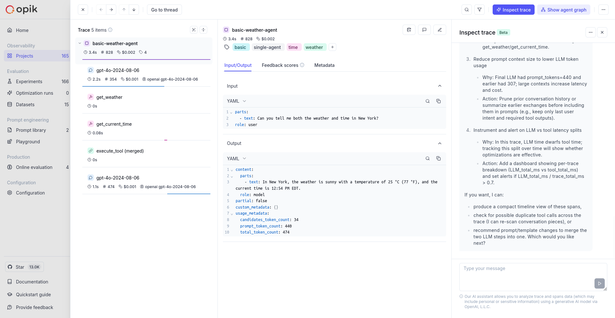Edit the trace with the pencil icon
The image size is (615, 318).
click(440, 30)
